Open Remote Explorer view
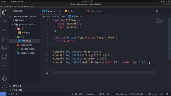 (4, 48)
